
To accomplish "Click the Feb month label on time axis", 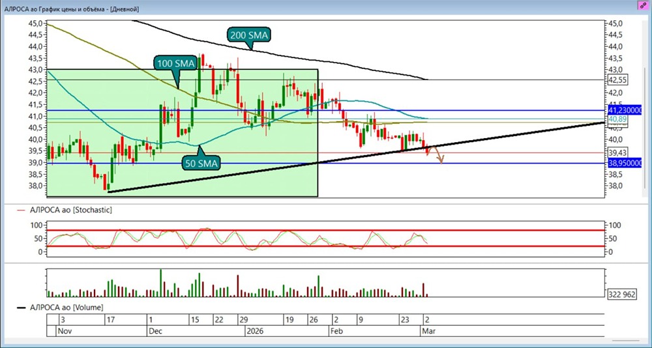I will [x=336, y=331].
